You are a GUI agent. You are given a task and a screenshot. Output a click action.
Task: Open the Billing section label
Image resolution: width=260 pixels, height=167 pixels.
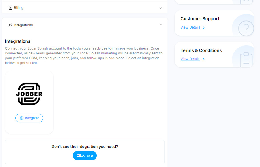coord(18,8)
